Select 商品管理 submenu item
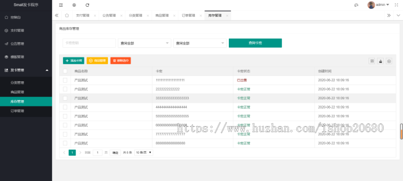This screenshot has width=403, height=181. pos(26,92)
